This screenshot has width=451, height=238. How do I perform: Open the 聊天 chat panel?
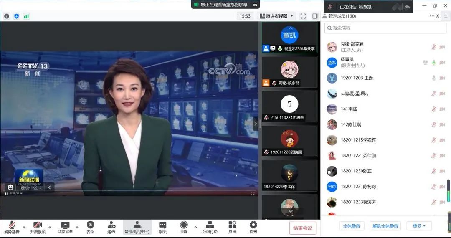point(163,227)
